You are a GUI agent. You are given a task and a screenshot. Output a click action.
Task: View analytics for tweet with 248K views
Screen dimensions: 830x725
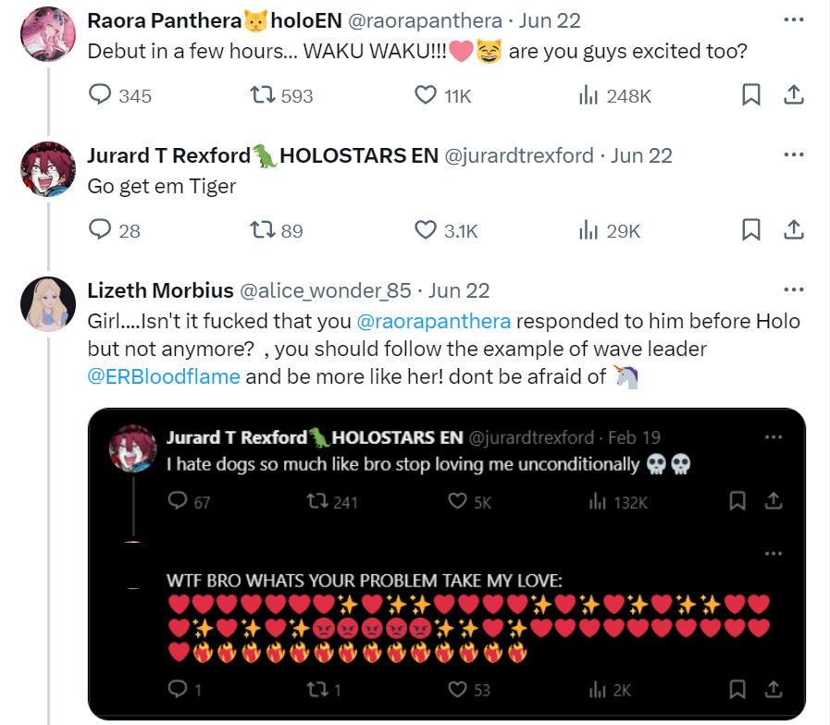588,95
